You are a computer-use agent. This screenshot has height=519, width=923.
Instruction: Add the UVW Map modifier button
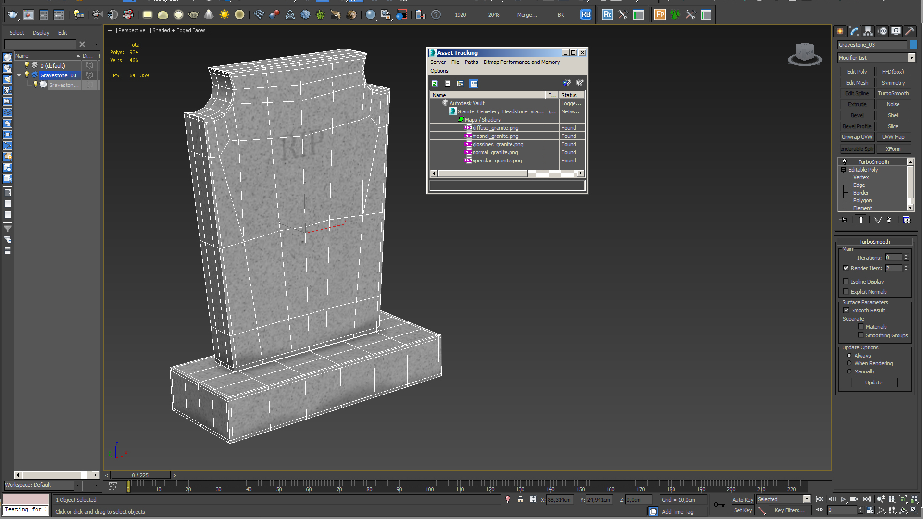point(893,137)
